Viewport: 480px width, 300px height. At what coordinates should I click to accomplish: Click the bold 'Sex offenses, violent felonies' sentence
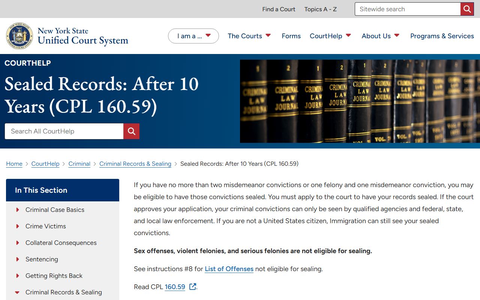pos(253,251)
